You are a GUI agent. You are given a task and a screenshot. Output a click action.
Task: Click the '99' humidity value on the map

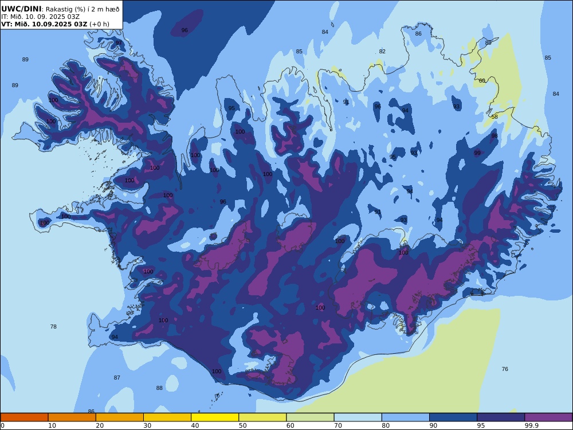[477, 153]
